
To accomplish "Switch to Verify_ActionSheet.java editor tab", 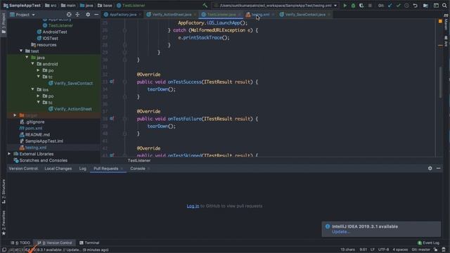I will tap(172, 14).
